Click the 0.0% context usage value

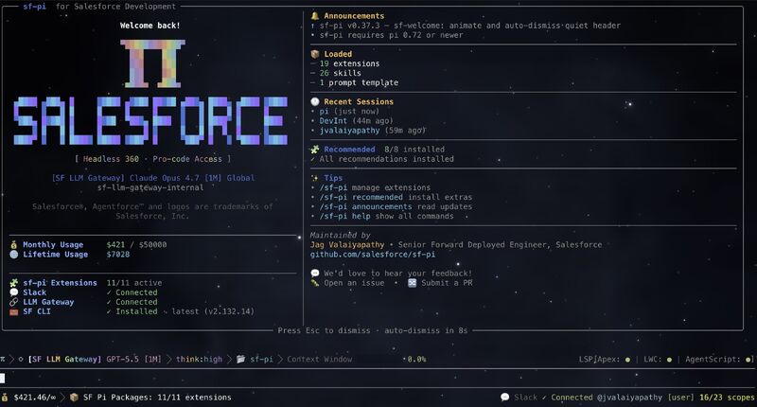pos(416,360)
